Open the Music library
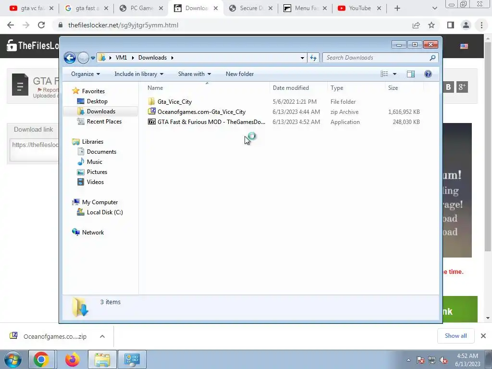 pyautogui.click(x=95, y=162)
